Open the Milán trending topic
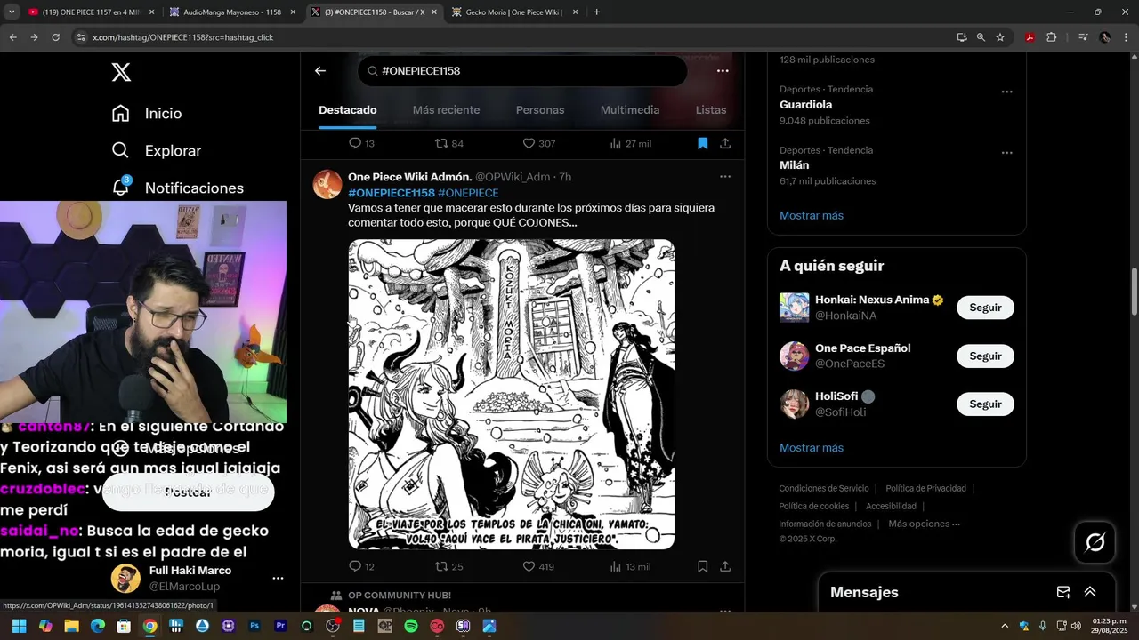This screenshot has width=1139, height=640. pos(795,165)
